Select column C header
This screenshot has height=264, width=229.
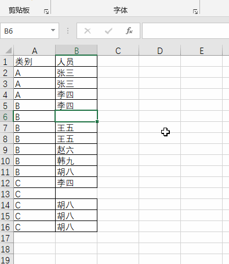pos(118,50)
